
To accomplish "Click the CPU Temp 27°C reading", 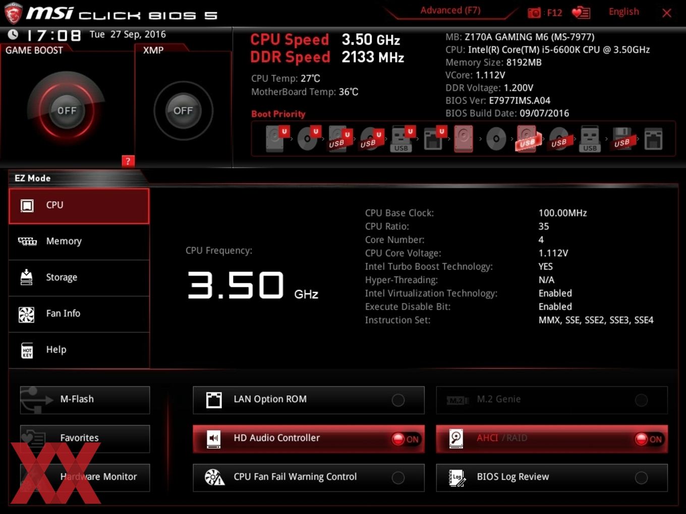I will click(285, 79).
